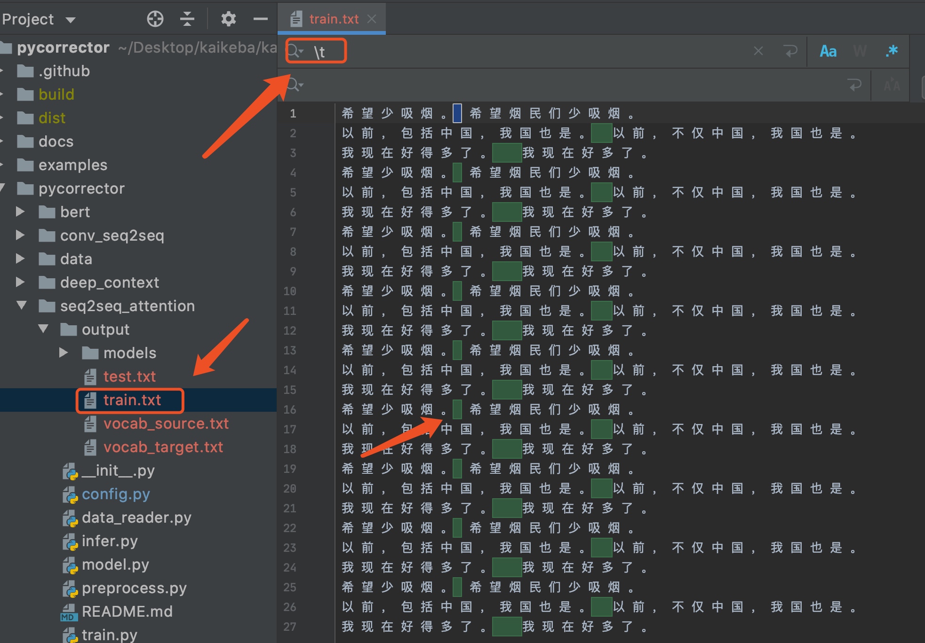Toggle Match Case Aa option

point(828,51)
